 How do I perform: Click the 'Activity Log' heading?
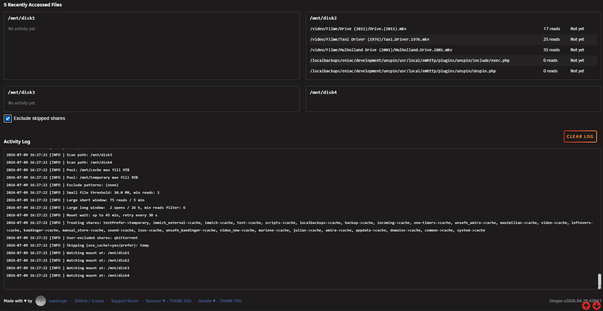point(17,142)
